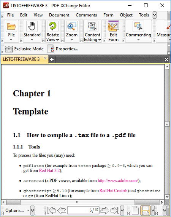Click the vertical scrollbar up arrow
The width and height of the screenshot is (171, 217).
[167, 67]
